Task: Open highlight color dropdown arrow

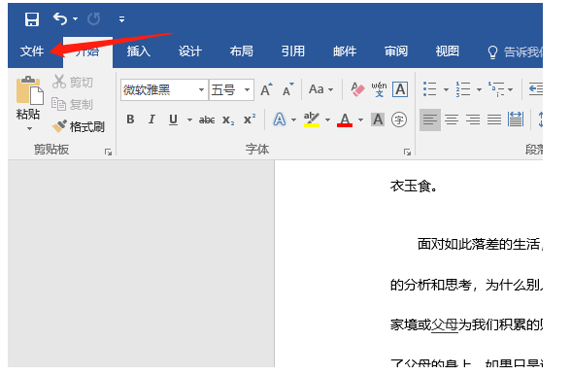Action: (x=327, y=119)
